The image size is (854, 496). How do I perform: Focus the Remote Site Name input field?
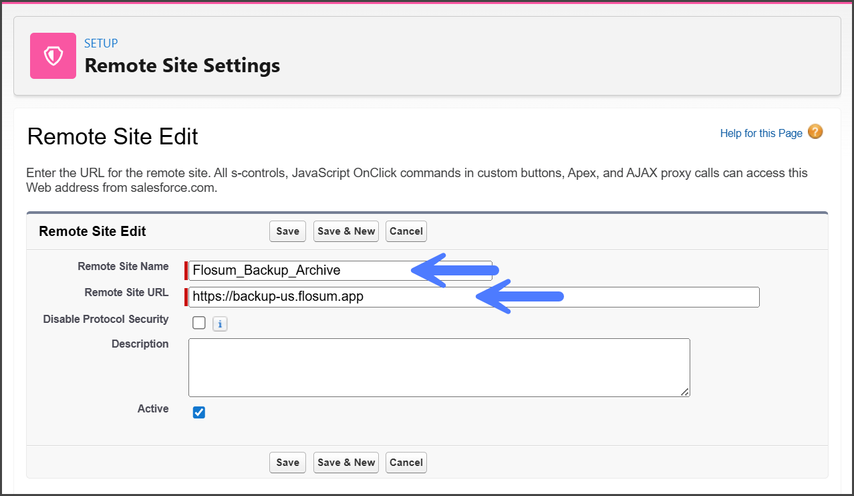coord(301,271)
